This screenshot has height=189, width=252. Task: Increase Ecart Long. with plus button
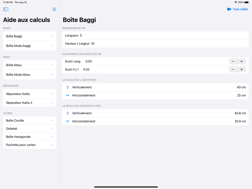click(x=242, y=62)
